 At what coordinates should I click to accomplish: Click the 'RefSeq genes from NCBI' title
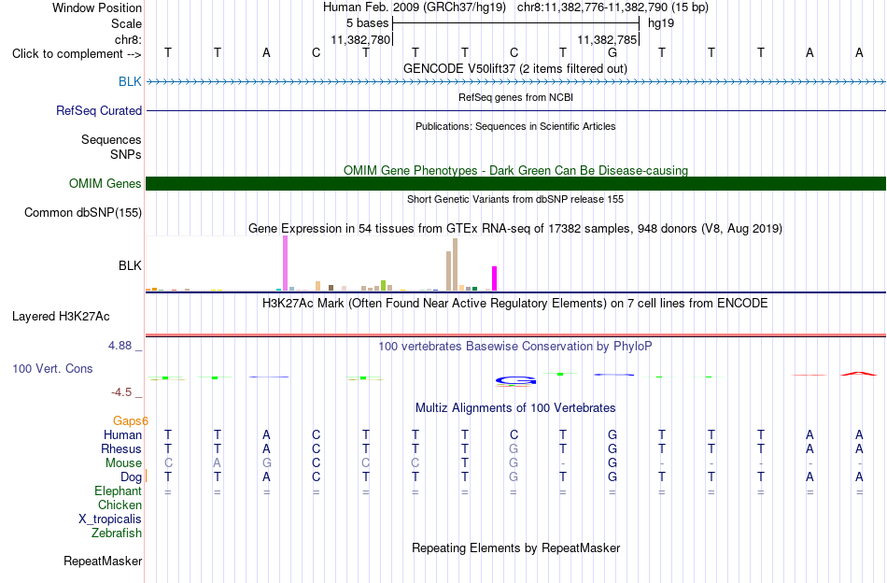[x=515, y=97]
